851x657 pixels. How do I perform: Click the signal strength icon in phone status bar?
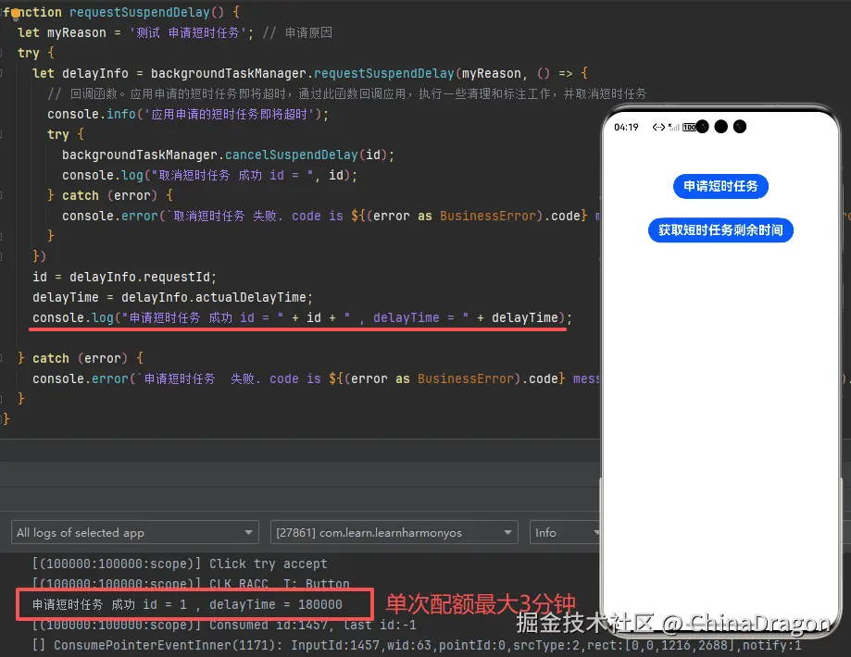point(673,127)
